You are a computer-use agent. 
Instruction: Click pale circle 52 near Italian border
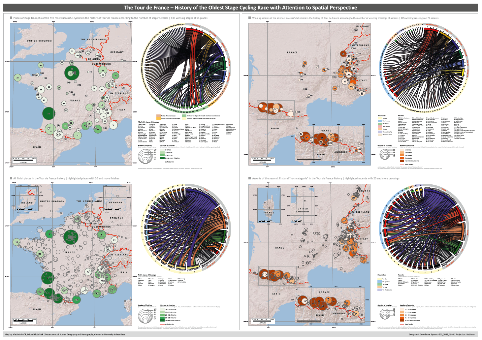113,125
